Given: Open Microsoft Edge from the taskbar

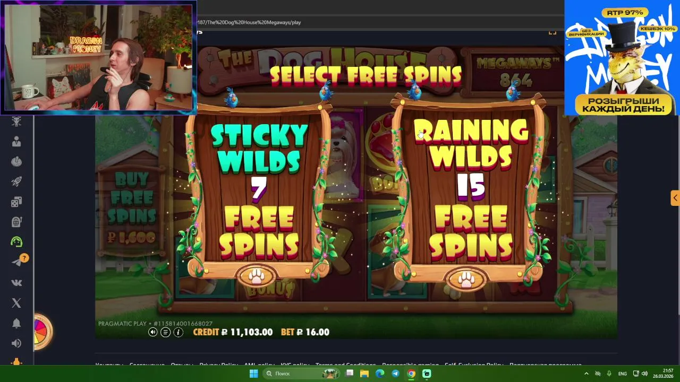Looking at the screenshot, I should (380, 374).
